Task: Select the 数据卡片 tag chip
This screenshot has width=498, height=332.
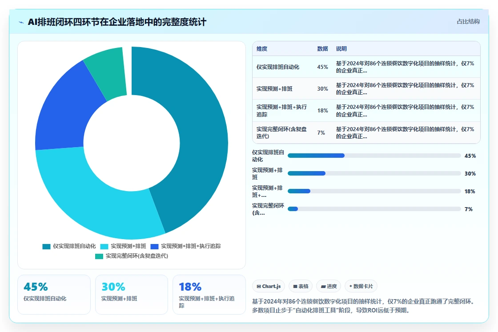Action: (361, 286)
